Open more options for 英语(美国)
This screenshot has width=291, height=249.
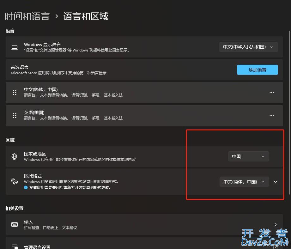click(x=271, y=116)
